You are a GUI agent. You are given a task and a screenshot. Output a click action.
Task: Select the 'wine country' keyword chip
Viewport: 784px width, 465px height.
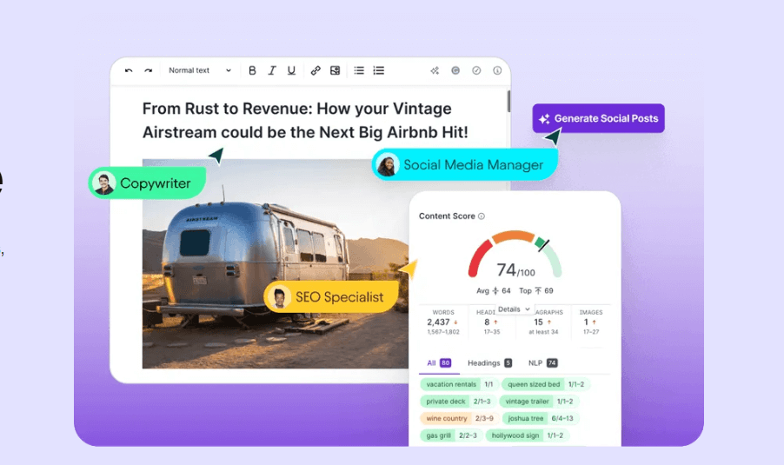pyautogui.click(x=460, y=419)
